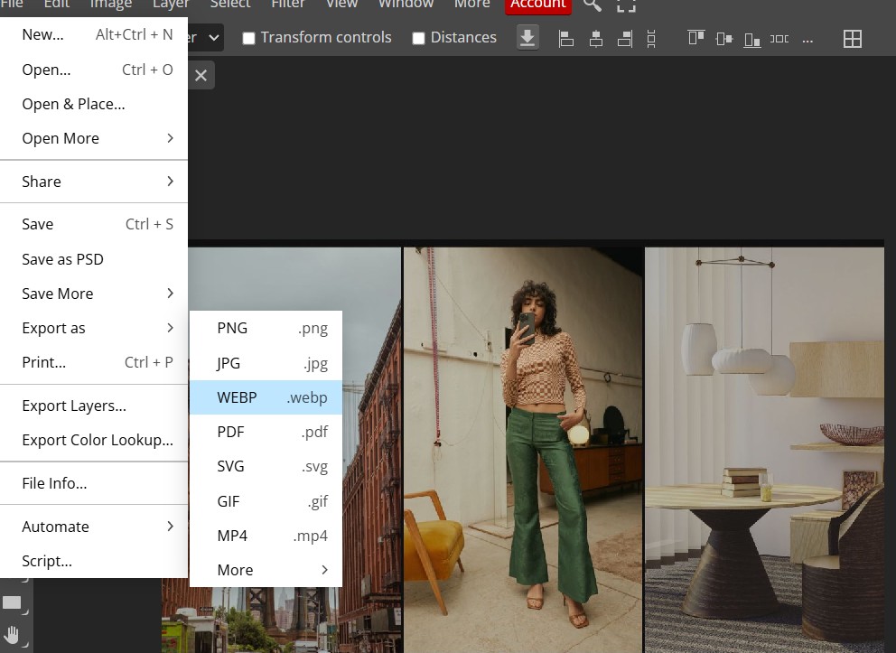Click the red Account button
This screenshot has width=896, height=653.
click(537, 5)
